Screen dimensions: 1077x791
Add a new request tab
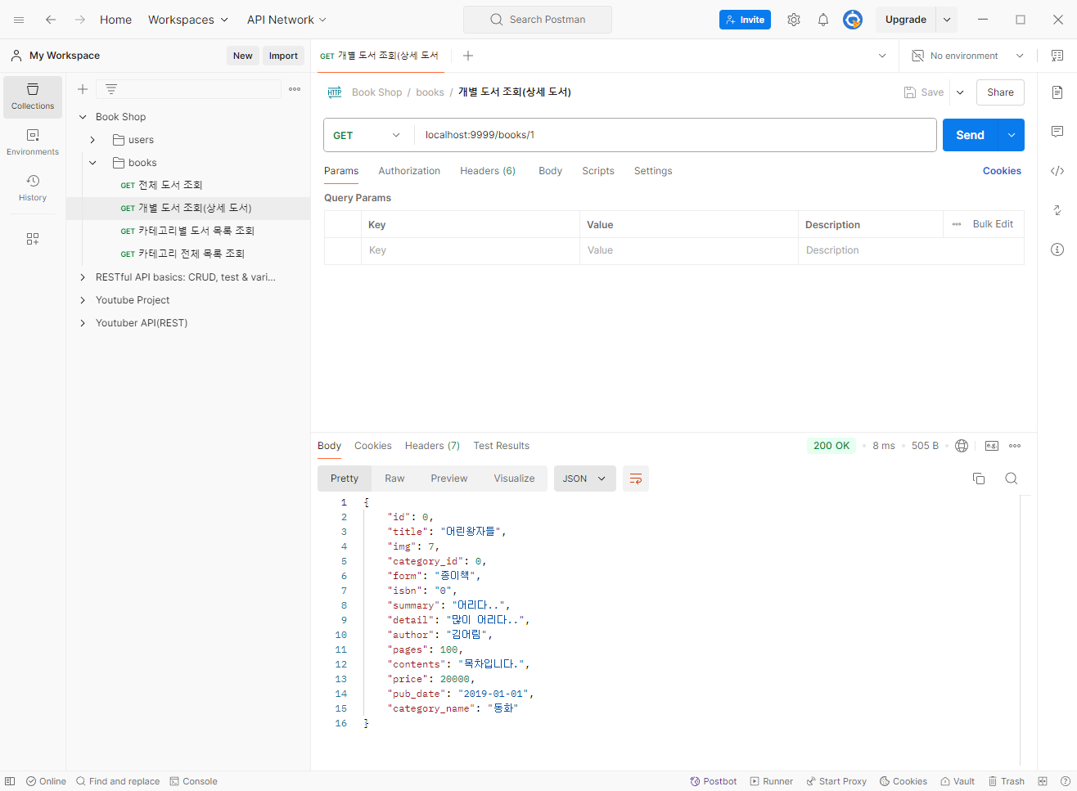point(468,56)
